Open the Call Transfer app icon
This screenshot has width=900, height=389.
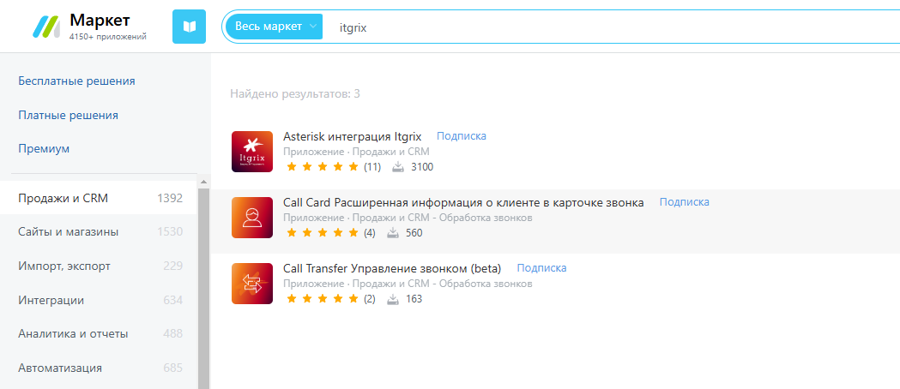[252, 283]
